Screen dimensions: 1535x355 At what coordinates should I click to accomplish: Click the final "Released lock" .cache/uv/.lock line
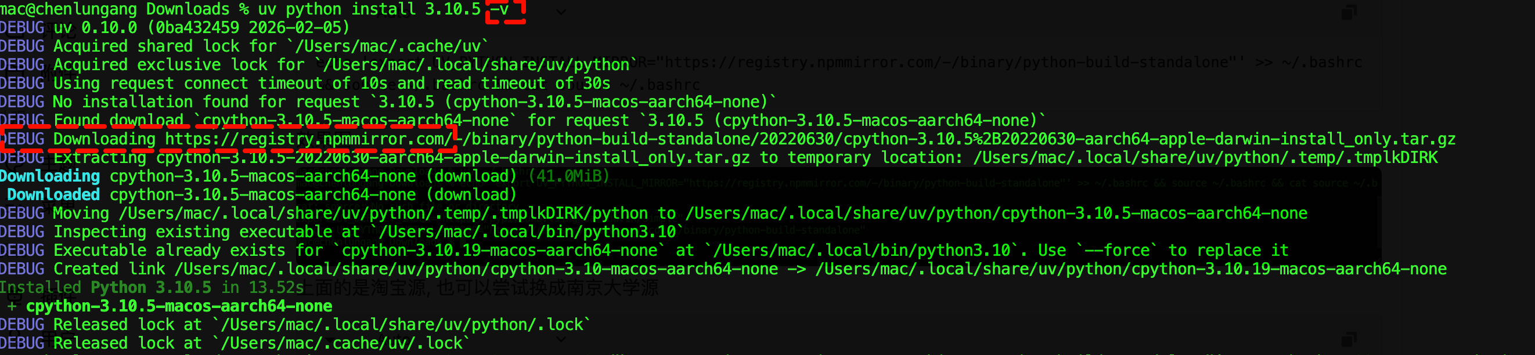click(x=261, y=343)
